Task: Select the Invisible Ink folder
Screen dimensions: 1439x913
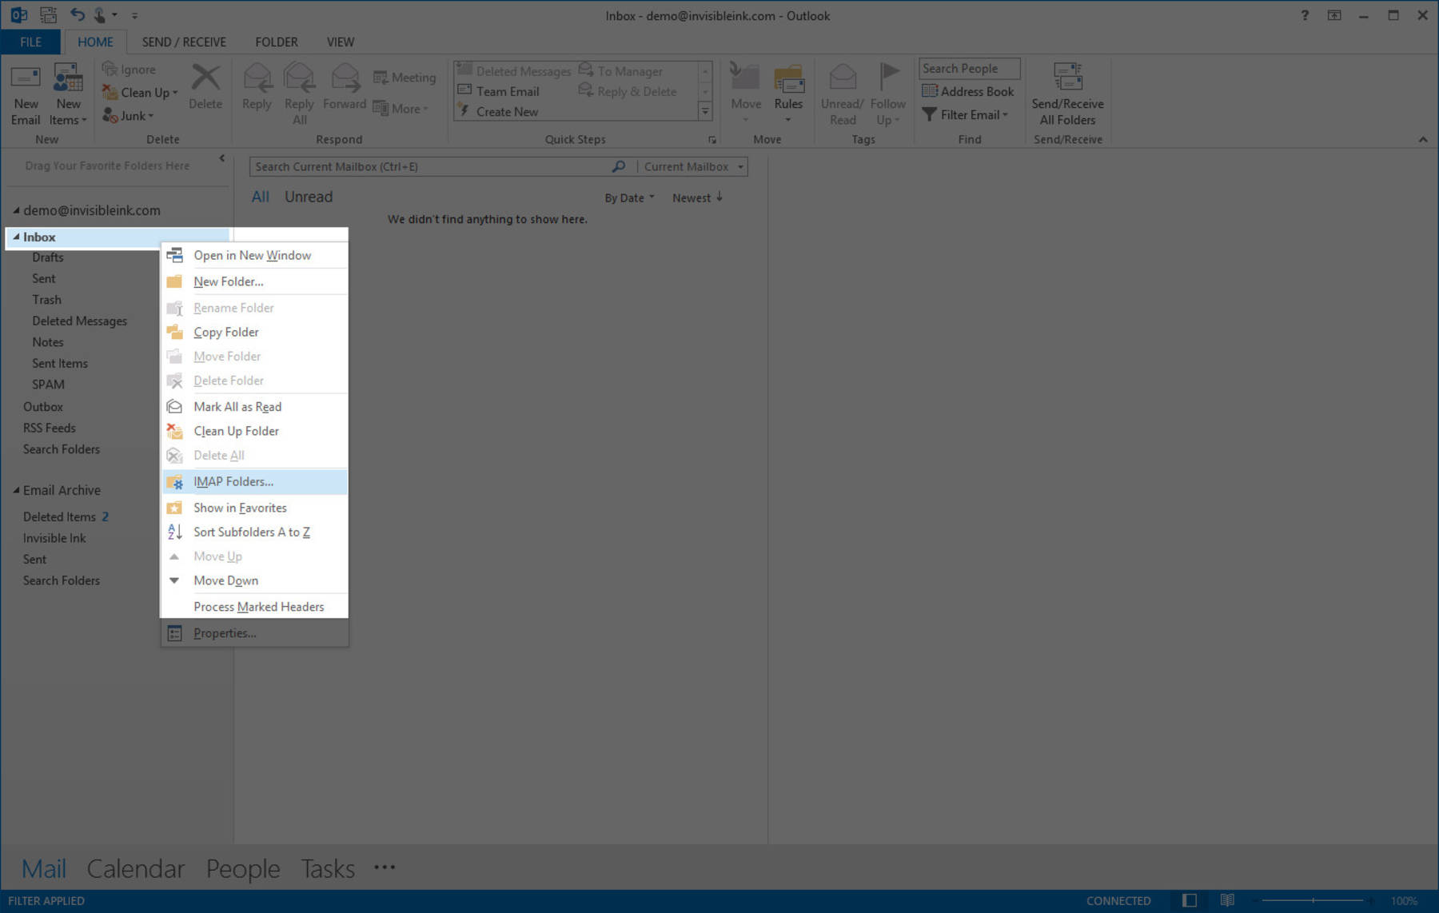Action: (x=54, y=538)
